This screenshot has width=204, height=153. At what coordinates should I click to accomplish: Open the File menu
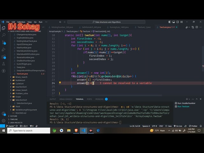click(8, 22)
